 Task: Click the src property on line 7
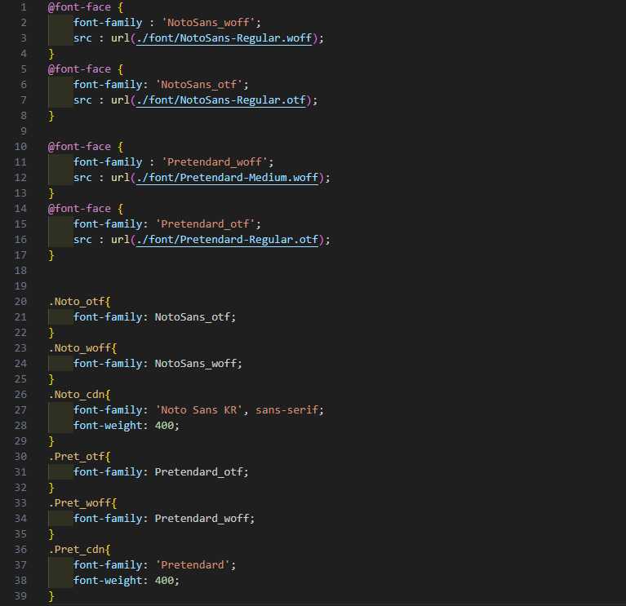tap(82, 100)
